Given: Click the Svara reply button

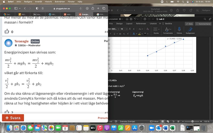Looking at the screenshot, I should tap(13, 118).
